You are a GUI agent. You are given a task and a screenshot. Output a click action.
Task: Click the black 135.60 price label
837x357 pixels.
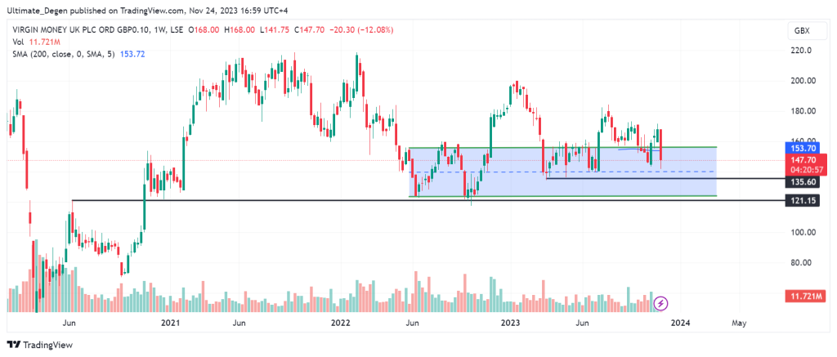pyautogui.click(x=803, y=182)
